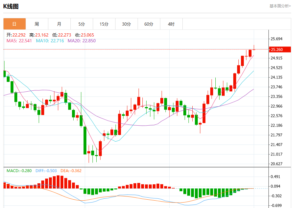Click the 收:23.065 close price value
Image resolution: width=296 pixels, height=208 pixels.
84,35
